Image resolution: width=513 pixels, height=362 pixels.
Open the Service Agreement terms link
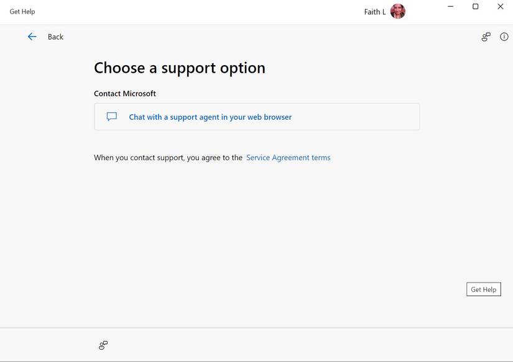pos(288,158)
